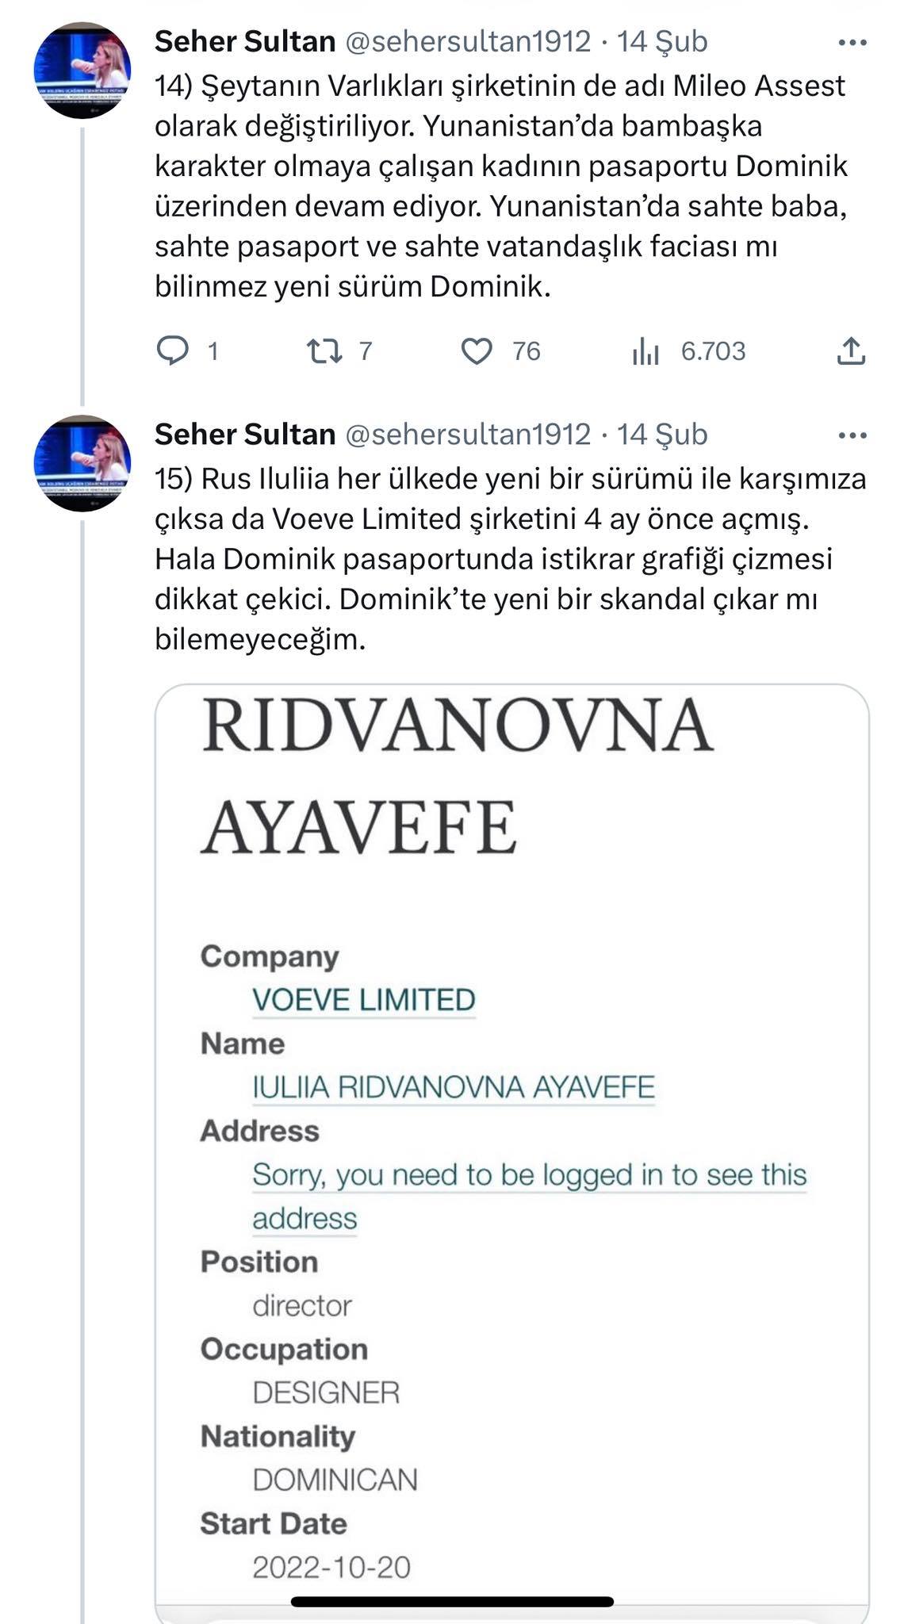The height and width of the screenshot is (1624, 904).
Task: Tap the home indicator bar at bottom
Action: (x=452, y=1601)
